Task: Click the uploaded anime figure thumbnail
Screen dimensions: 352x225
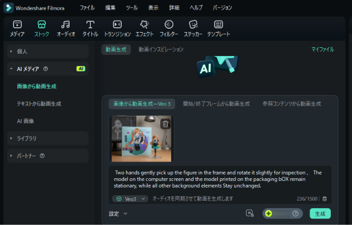Action: click(141, 139)
